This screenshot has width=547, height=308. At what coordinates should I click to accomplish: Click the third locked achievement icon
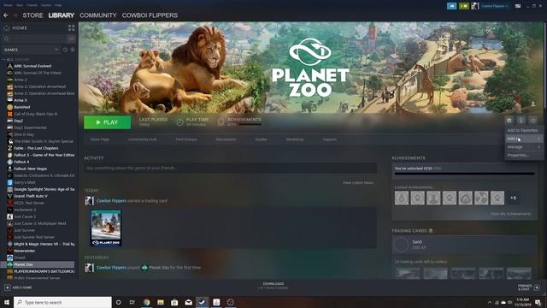coord(433,198)
